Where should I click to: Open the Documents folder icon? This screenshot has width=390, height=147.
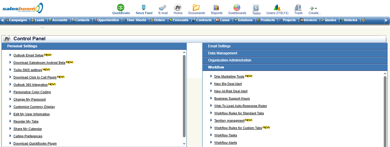(x=196, y=8)
